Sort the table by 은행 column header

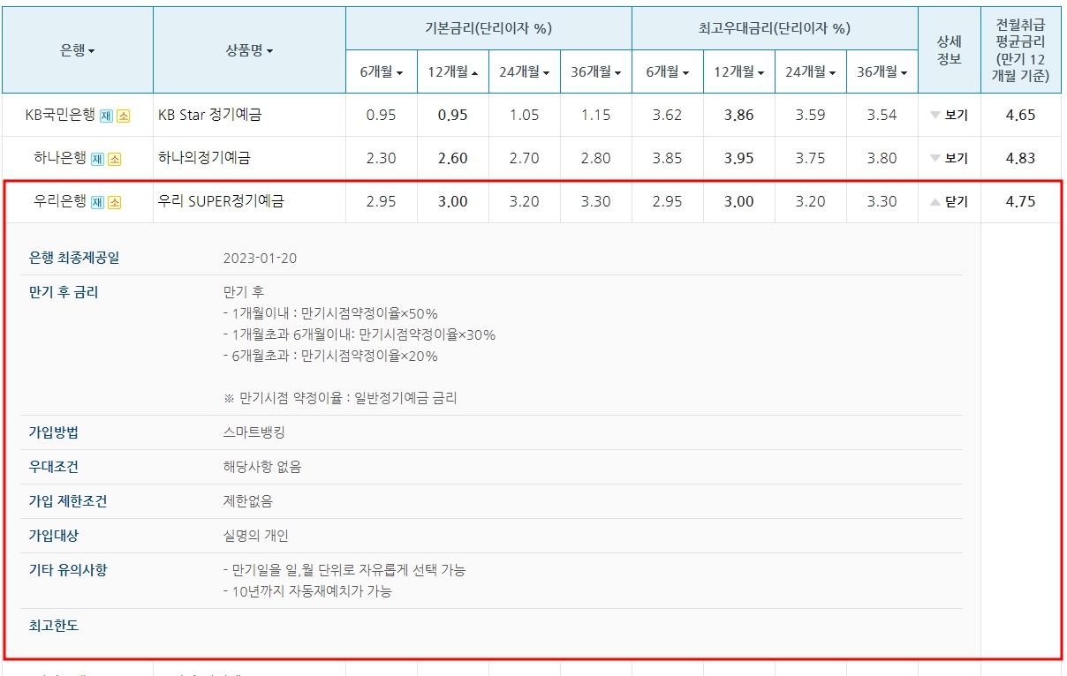tap(78, 50)
